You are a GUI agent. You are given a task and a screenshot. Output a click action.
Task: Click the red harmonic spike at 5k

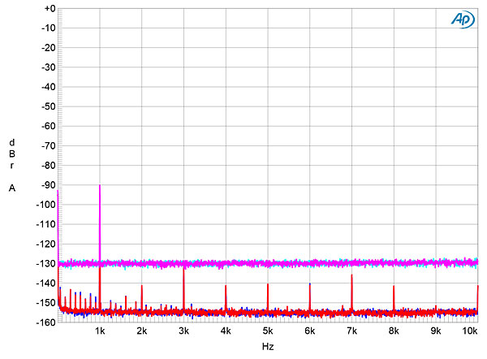click(267, 284)
